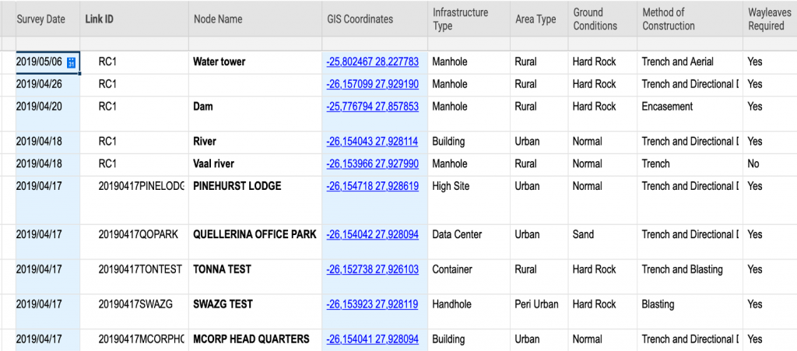Click the Method of Construction header
The width and height of the screenshot is (797, 351).
[668, 19]
